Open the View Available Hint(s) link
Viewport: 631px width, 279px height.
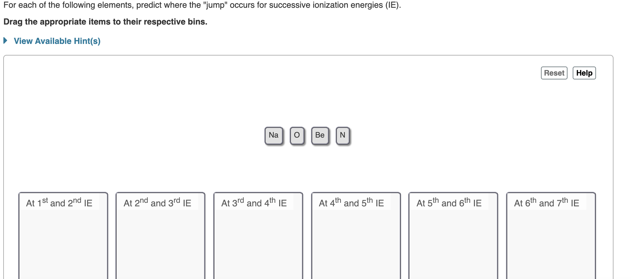click(x=57, y=41)
